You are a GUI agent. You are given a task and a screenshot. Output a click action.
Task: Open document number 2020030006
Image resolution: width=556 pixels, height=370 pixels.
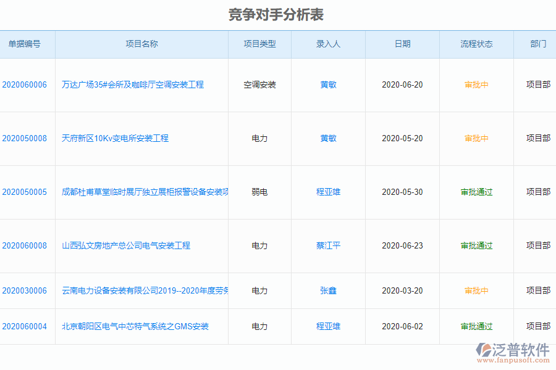(x=27, y=290)
